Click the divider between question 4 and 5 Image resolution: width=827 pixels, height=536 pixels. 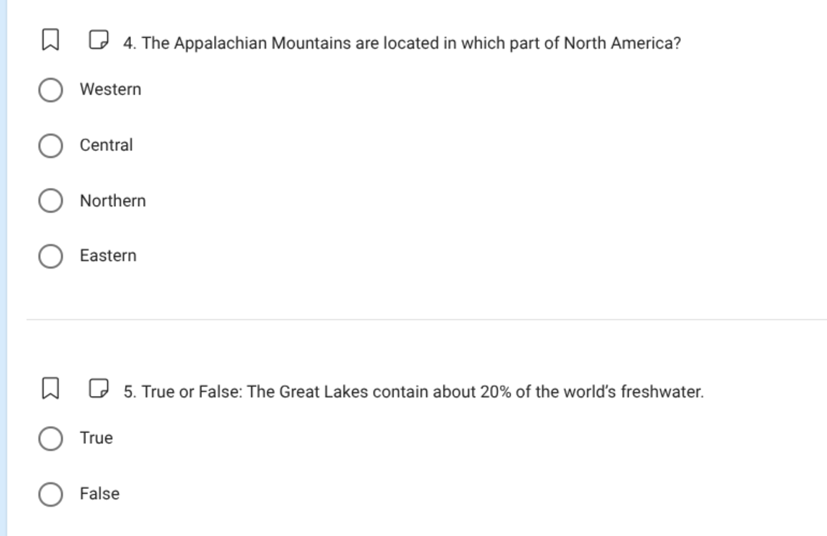click(x=413, y=318)
